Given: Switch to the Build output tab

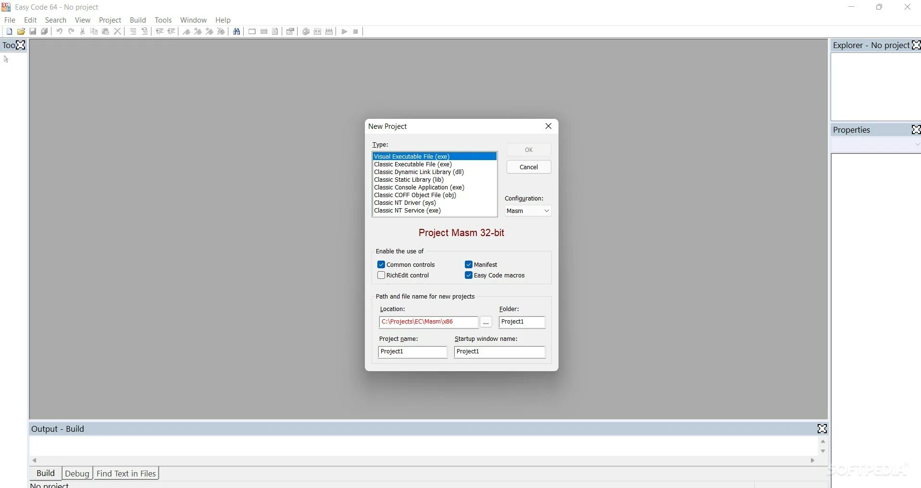Looking at the screenshot, I should [46, 473].
